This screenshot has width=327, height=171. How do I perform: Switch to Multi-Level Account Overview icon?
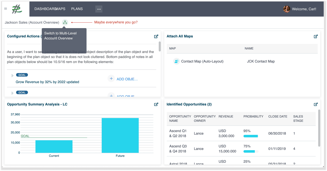[65, 22]
